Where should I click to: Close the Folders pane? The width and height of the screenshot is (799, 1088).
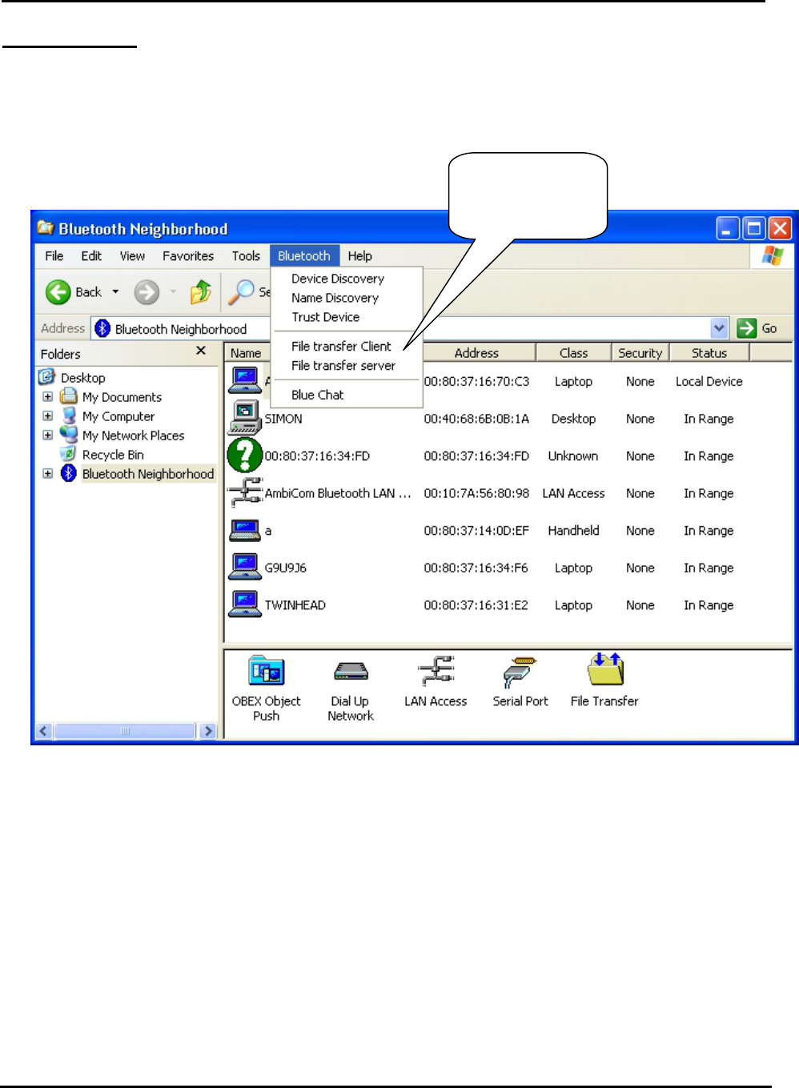click(201, 351)
